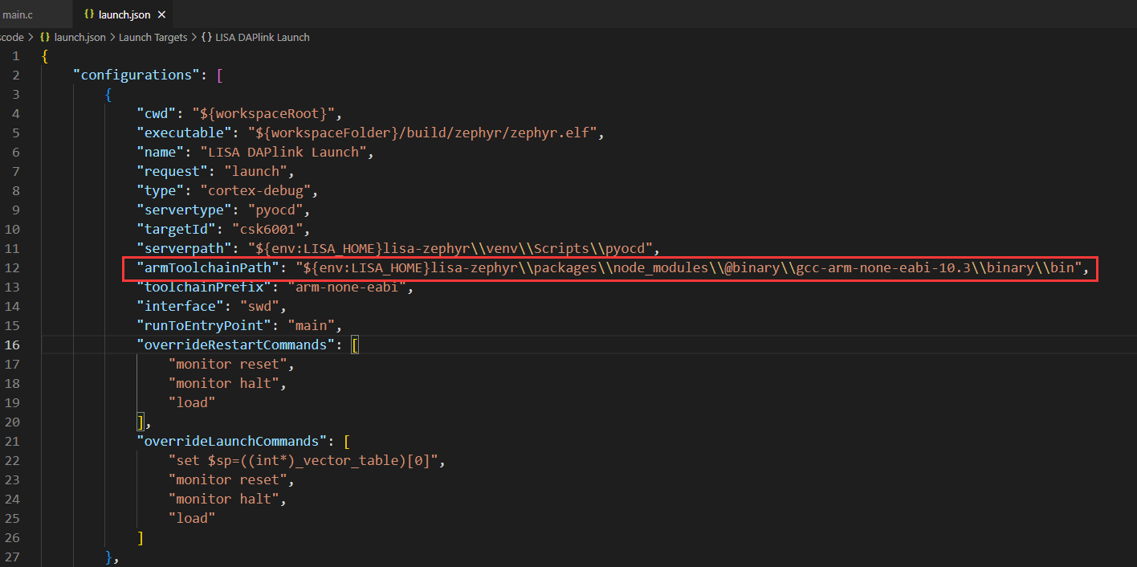1137x567 pixels.
Task: Click the cortex-debug type value
Action: pyautogui.click(x=256, y=190)
